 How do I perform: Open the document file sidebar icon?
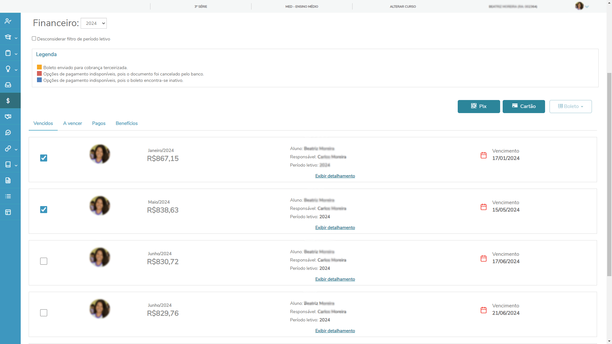(8, 180)
